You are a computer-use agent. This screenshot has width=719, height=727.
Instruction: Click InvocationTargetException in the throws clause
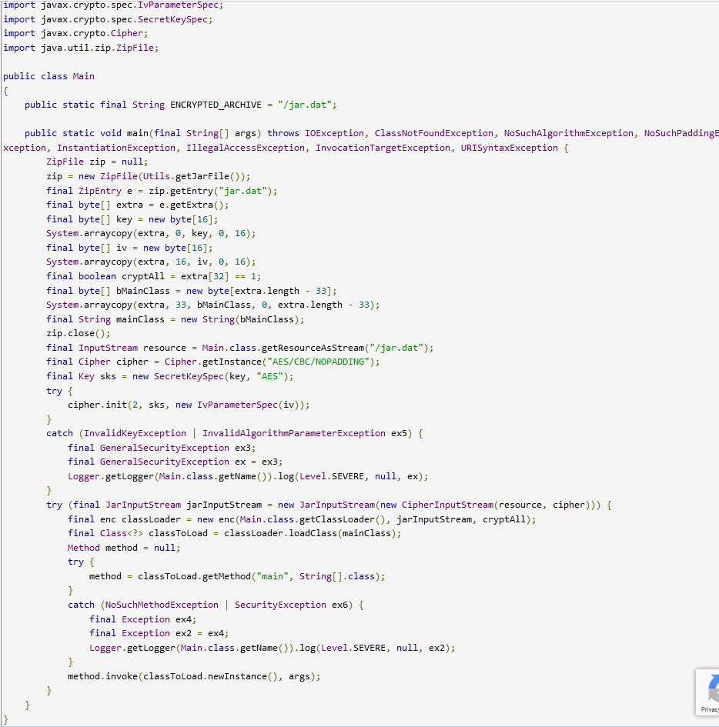click(x=383, y=148)
